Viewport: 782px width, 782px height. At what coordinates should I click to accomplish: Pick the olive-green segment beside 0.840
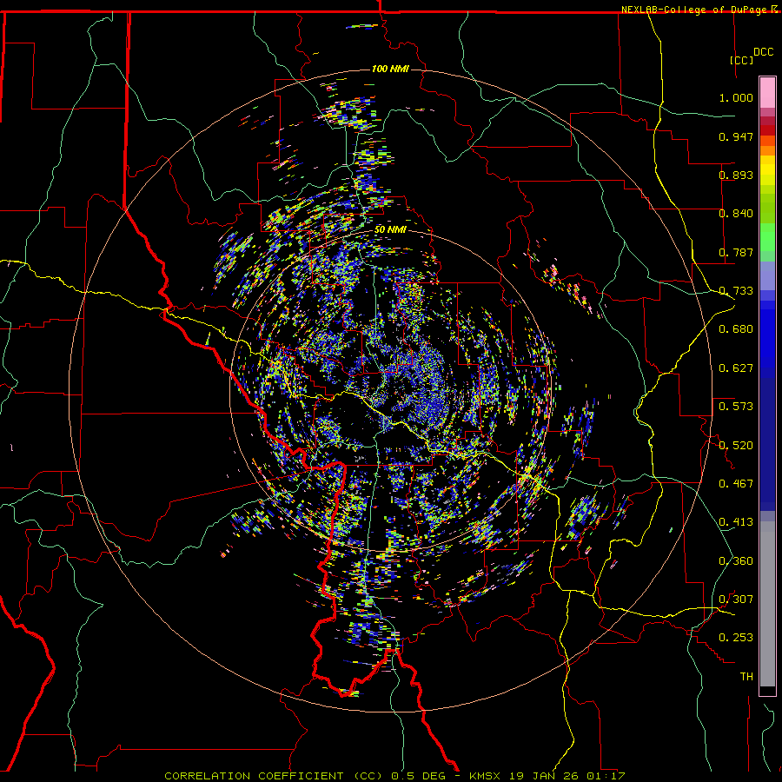(767, 208)
